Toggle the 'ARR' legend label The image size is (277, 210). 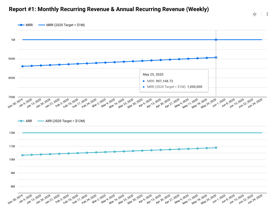pos(29,121)
